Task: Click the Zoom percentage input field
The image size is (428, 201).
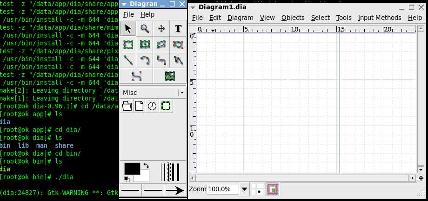Action: tap(223, 189)
